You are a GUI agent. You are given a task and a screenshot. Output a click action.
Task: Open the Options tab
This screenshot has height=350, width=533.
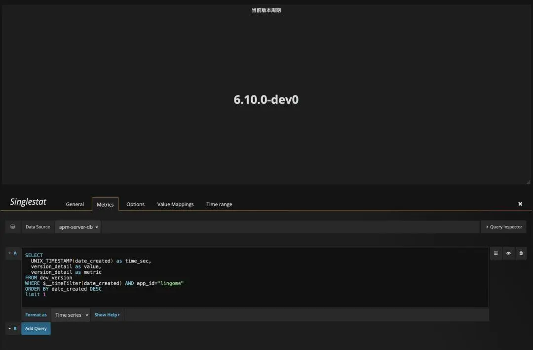[135, 204]
